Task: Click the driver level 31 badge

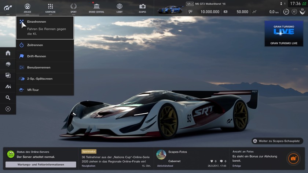Action: (x=286, y=12)
